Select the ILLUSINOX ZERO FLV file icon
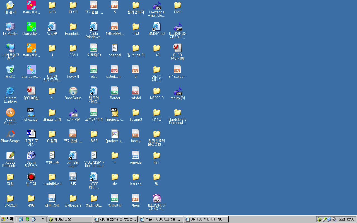357x223 pixels. coord(157,198)
